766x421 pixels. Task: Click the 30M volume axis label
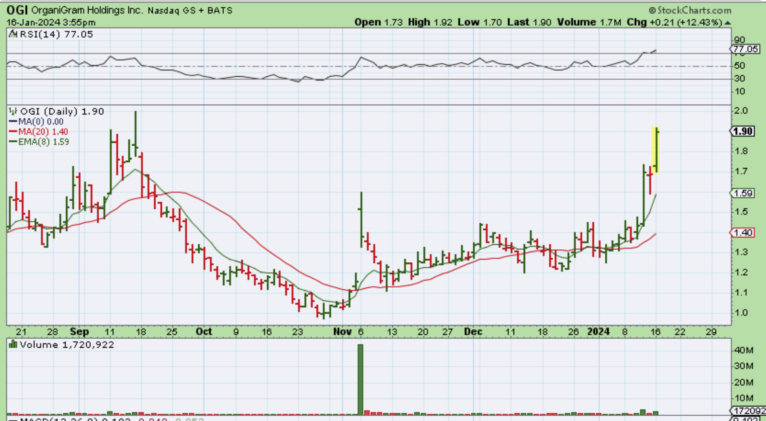[x=744, y=366]
